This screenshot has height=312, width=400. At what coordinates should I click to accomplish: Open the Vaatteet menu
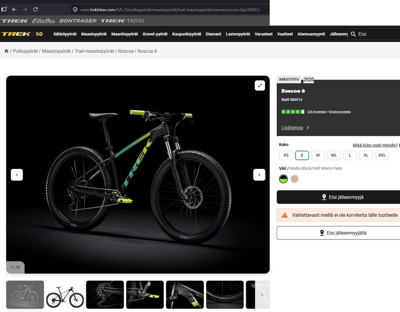click(x=285, y=34)
